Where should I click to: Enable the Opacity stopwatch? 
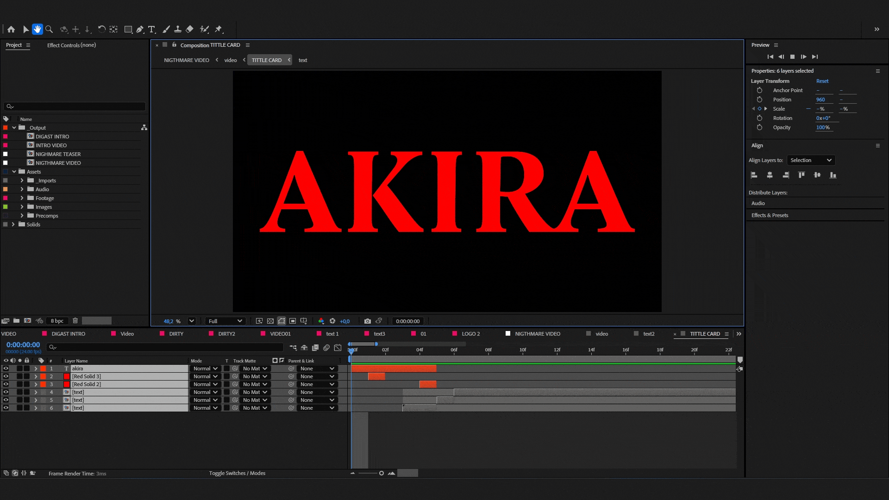pyautogui.click(x=759, y=127)
